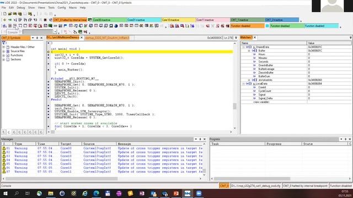Select CM7_0 halted core status button
Viewport: 353px width, 198px height.
[x=70, y=20]
